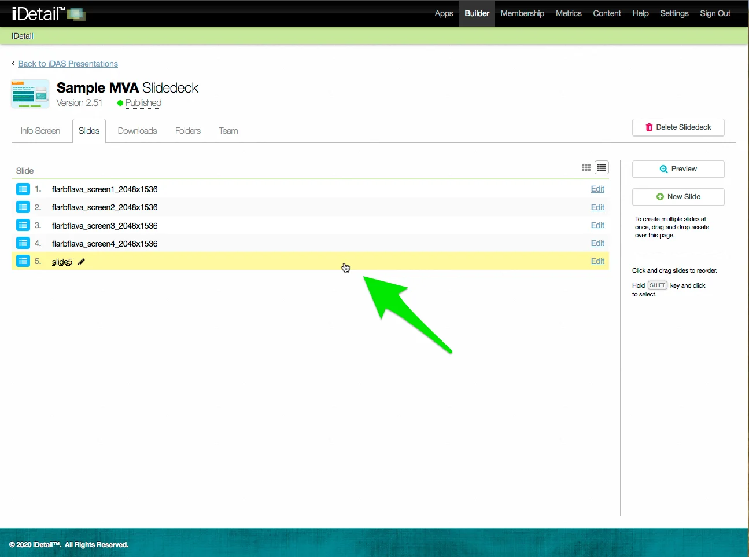Viewport: 749px width, 557px height.
Task: Click the Published status link
Action: coord(143,102)
